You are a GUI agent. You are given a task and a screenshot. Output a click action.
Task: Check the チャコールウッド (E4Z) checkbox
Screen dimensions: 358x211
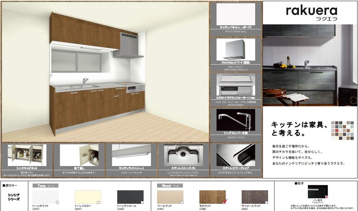pos(266,202)
